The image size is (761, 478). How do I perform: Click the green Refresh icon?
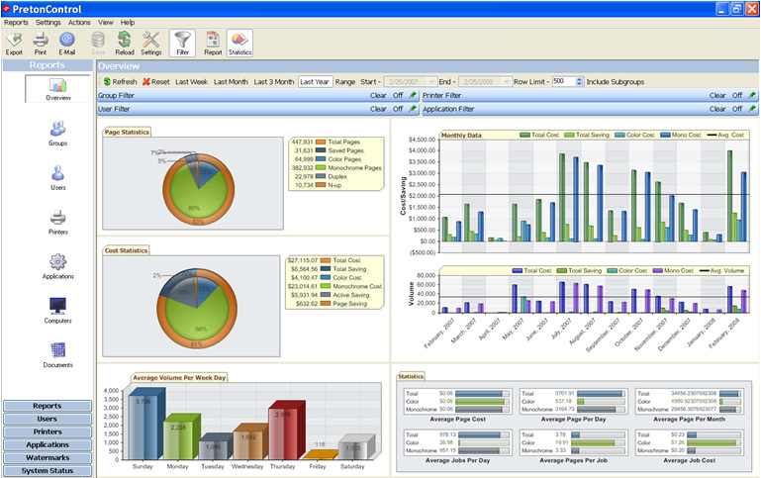pos(107,81)
